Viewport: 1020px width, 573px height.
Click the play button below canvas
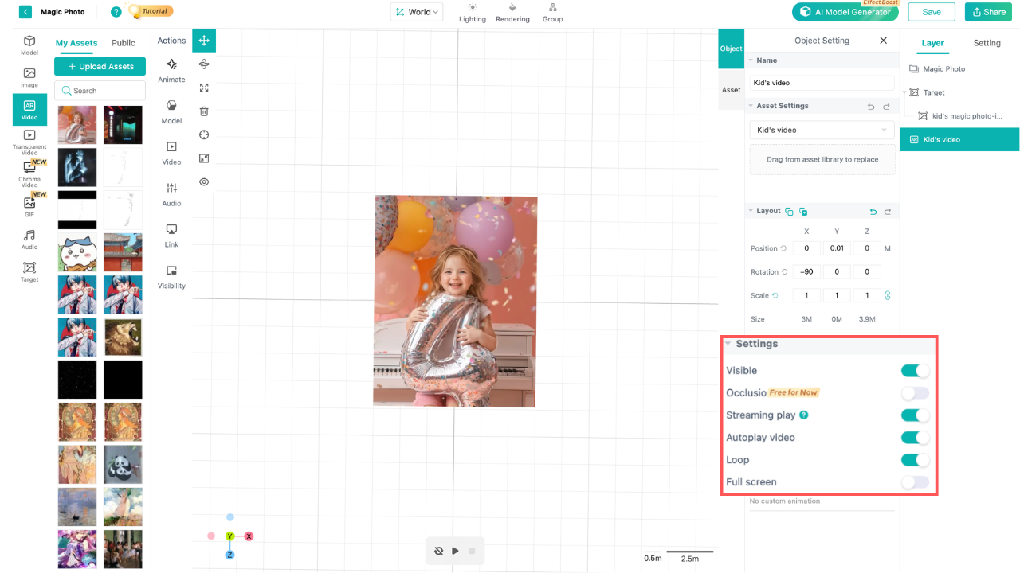(455, 551)
